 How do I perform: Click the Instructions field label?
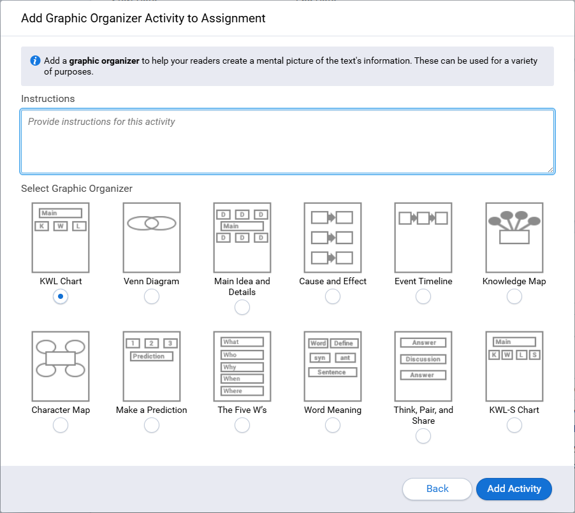click(48, 99)
